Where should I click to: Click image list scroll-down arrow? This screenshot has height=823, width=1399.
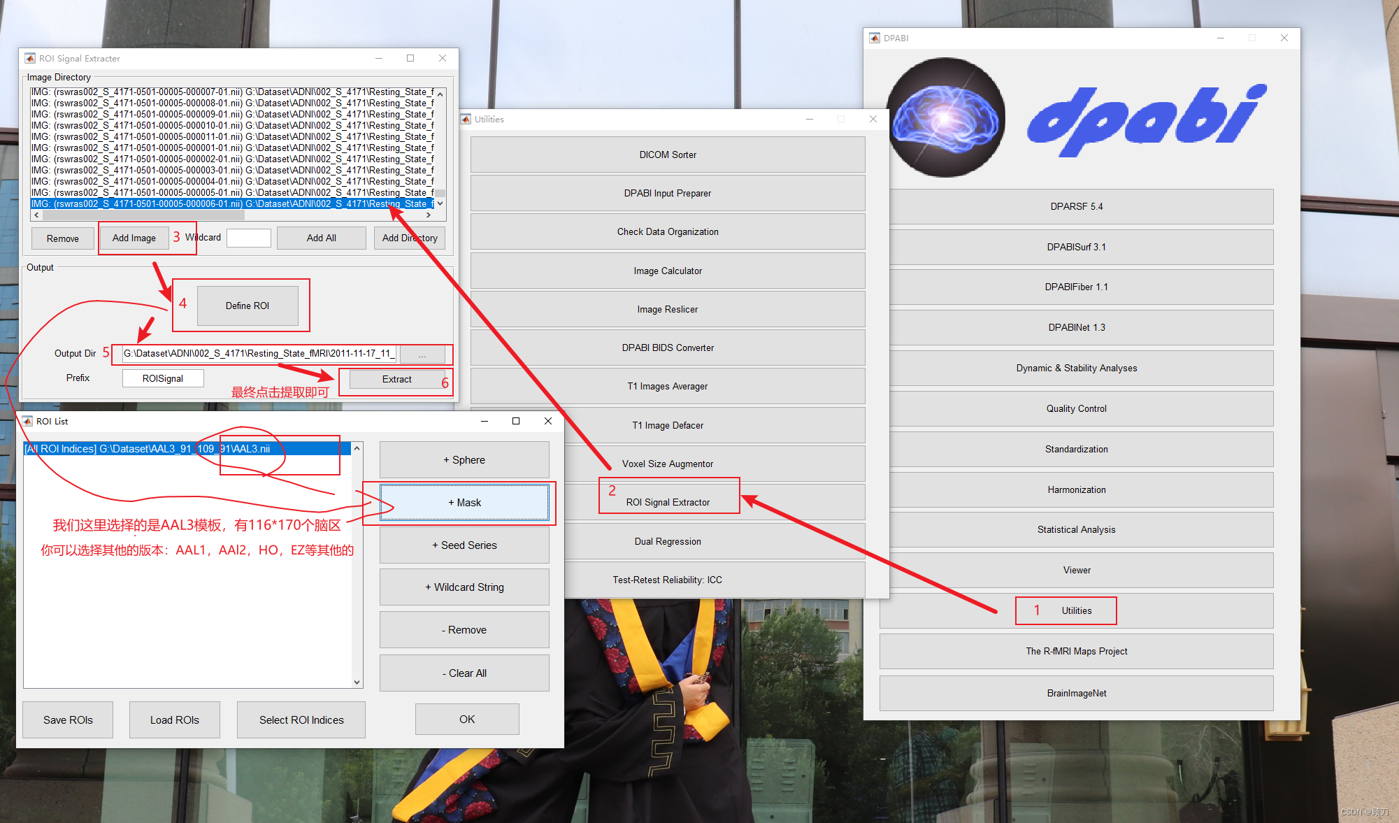click(440, 203)
